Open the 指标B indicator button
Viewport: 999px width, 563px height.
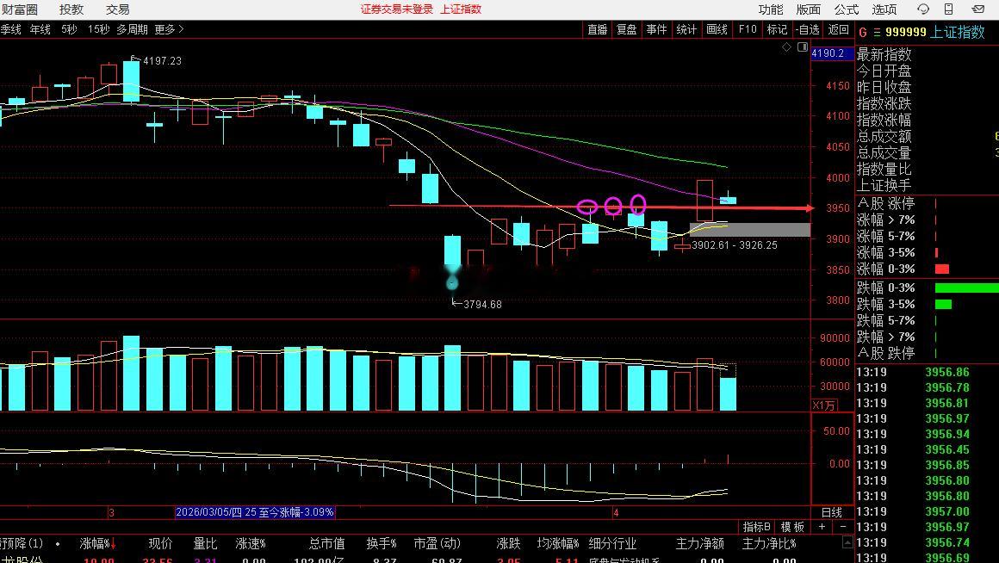pyautogui.click(x=758, y=527)
